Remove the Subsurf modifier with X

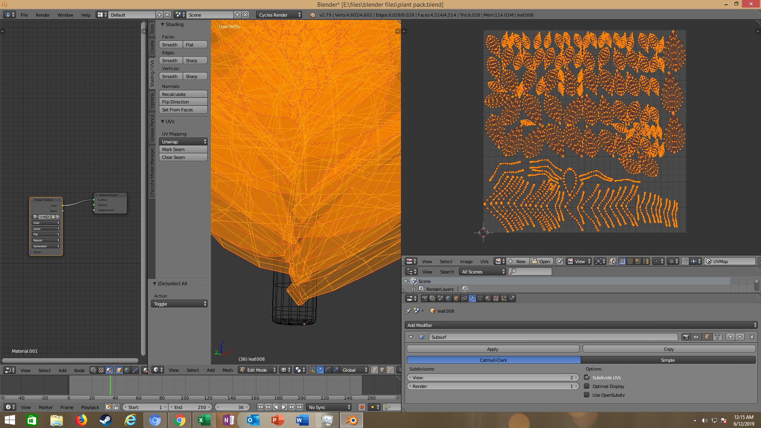(751, 337)
